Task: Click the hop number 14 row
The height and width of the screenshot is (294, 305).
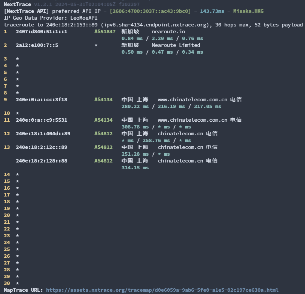Action: coord(11,175)
